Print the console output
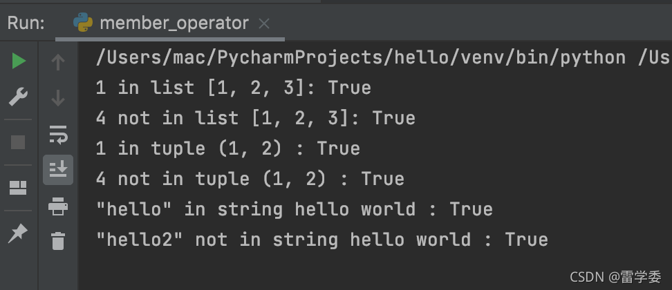Screen dimensions: 672x290 [58, 206]
